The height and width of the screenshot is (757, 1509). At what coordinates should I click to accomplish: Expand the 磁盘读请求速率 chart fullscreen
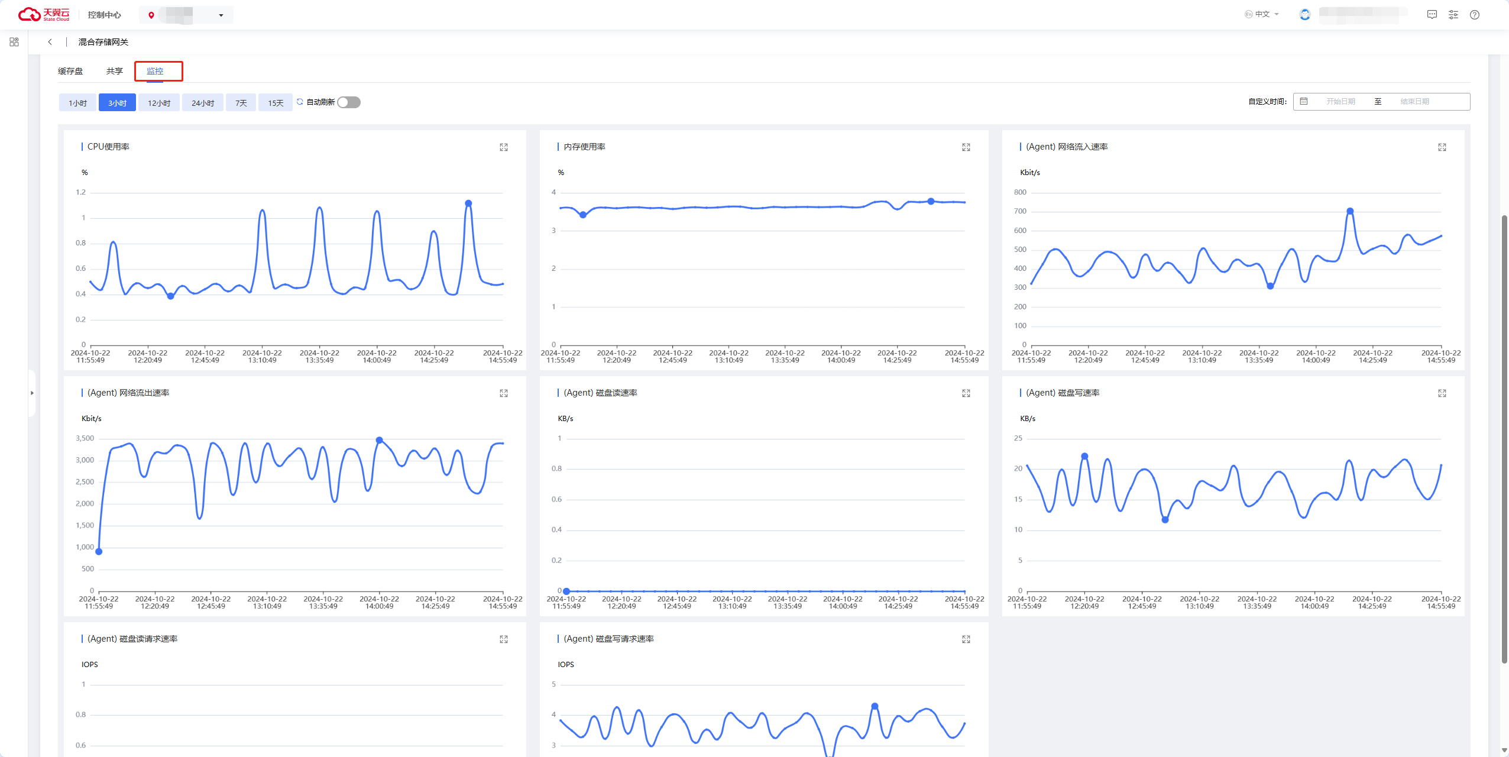click(x=504, y=639)
